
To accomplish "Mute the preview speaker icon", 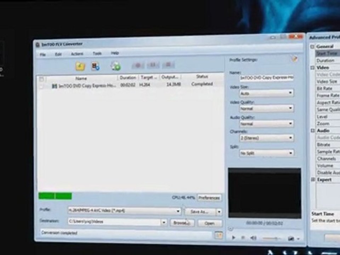I will (253, 238).
